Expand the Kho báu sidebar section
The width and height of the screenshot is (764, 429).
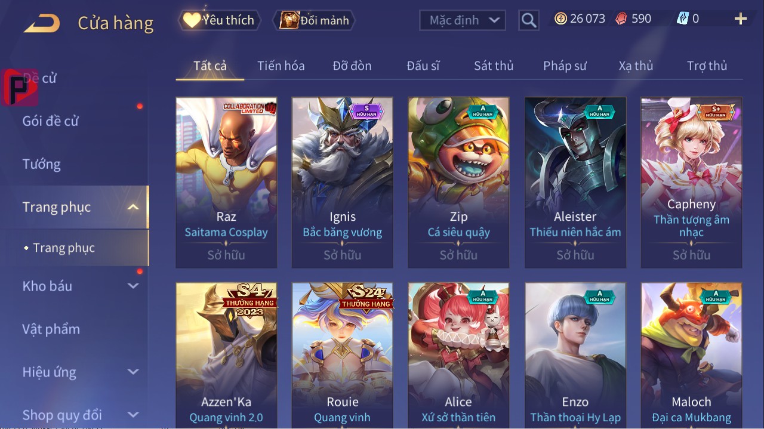pyautogui.click(x=133, y=286)
